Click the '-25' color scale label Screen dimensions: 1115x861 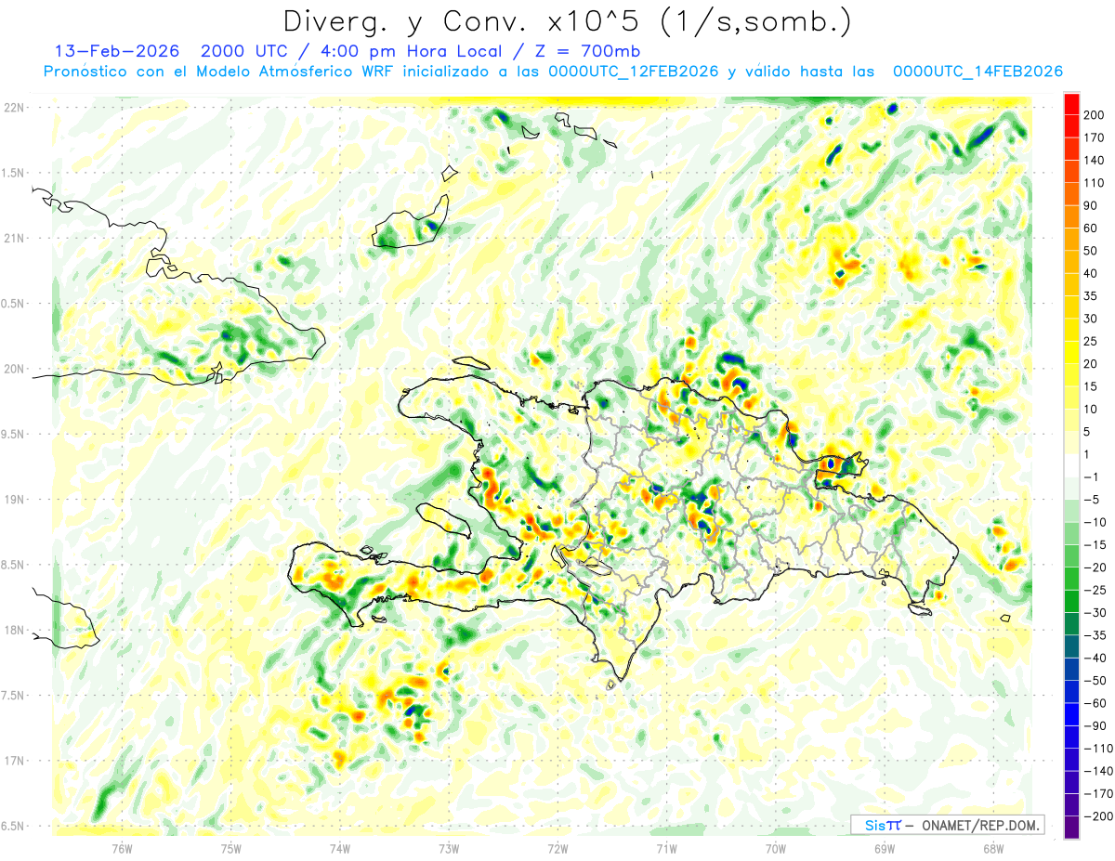[1096, 589]
